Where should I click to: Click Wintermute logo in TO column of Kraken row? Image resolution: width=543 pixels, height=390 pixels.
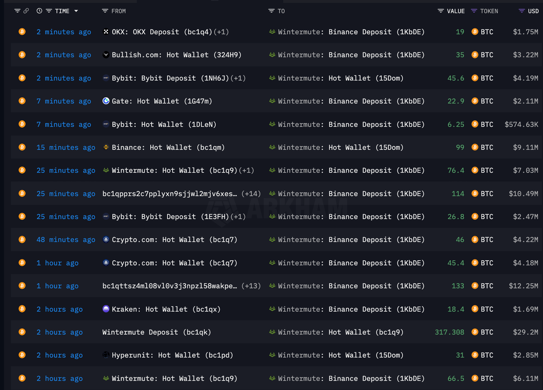[272, 309]
